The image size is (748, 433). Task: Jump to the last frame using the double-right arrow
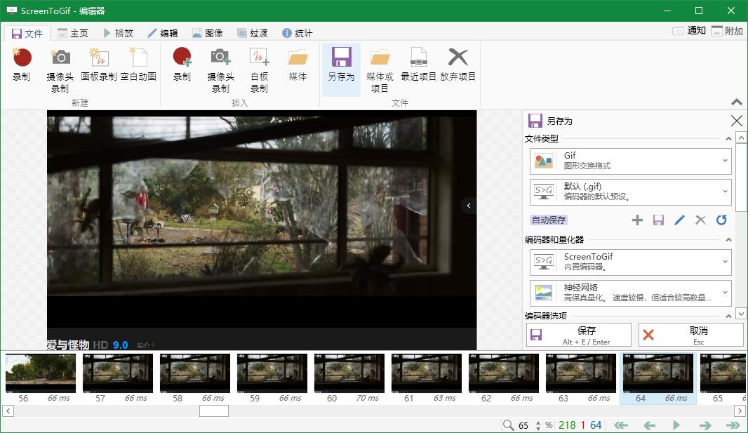click(733, 425)
